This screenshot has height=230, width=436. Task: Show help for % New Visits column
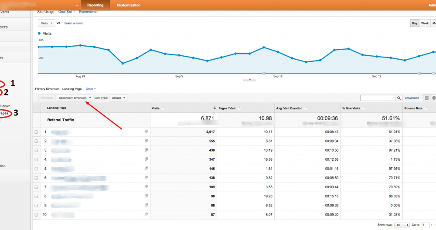pos(363,108)
